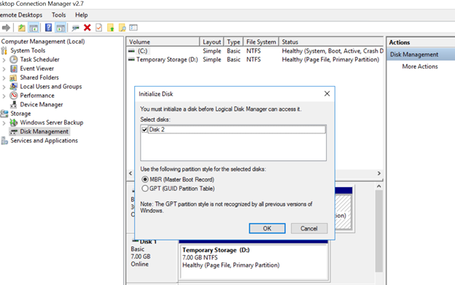Image resolution: width=455 pixels, height=285 pixels.
Task: Sort by Type column header
Action: pos(233,42)
